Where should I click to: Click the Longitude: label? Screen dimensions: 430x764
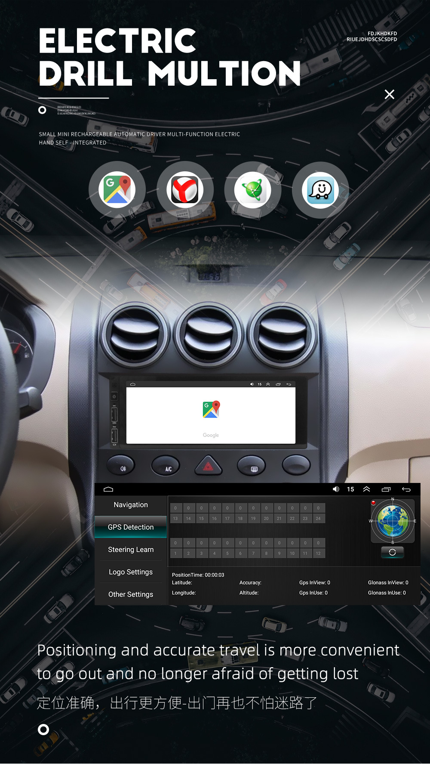tap(184, 593)
